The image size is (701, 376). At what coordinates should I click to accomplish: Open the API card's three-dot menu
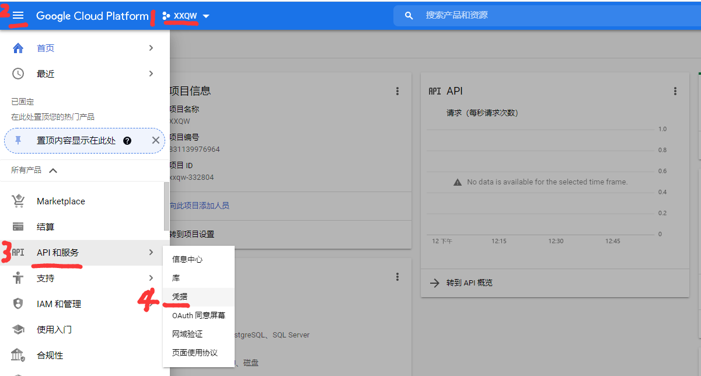(x=675, y=91)
